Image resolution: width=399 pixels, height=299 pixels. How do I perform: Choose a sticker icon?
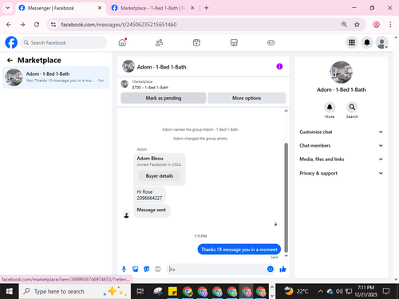coord(147,269)
